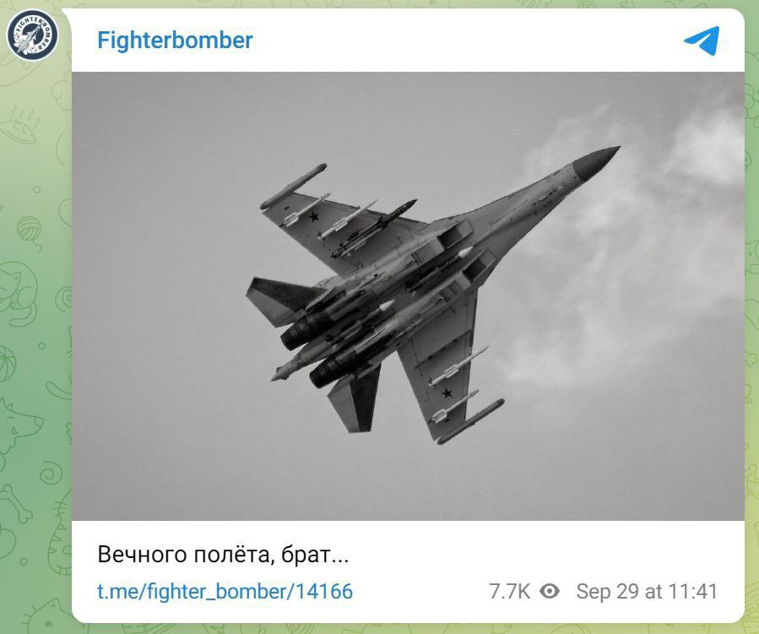Click the white header bar of post
This screenshot has height=634, width=759.
coord(408,41)
